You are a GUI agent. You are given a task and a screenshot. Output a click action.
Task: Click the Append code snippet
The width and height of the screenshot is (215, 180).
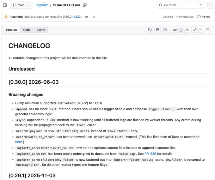pos(21,109)
